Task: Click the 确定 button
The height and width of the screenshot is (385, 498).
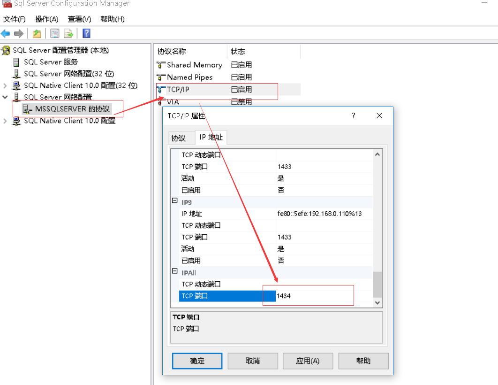Action: (197, 361)
